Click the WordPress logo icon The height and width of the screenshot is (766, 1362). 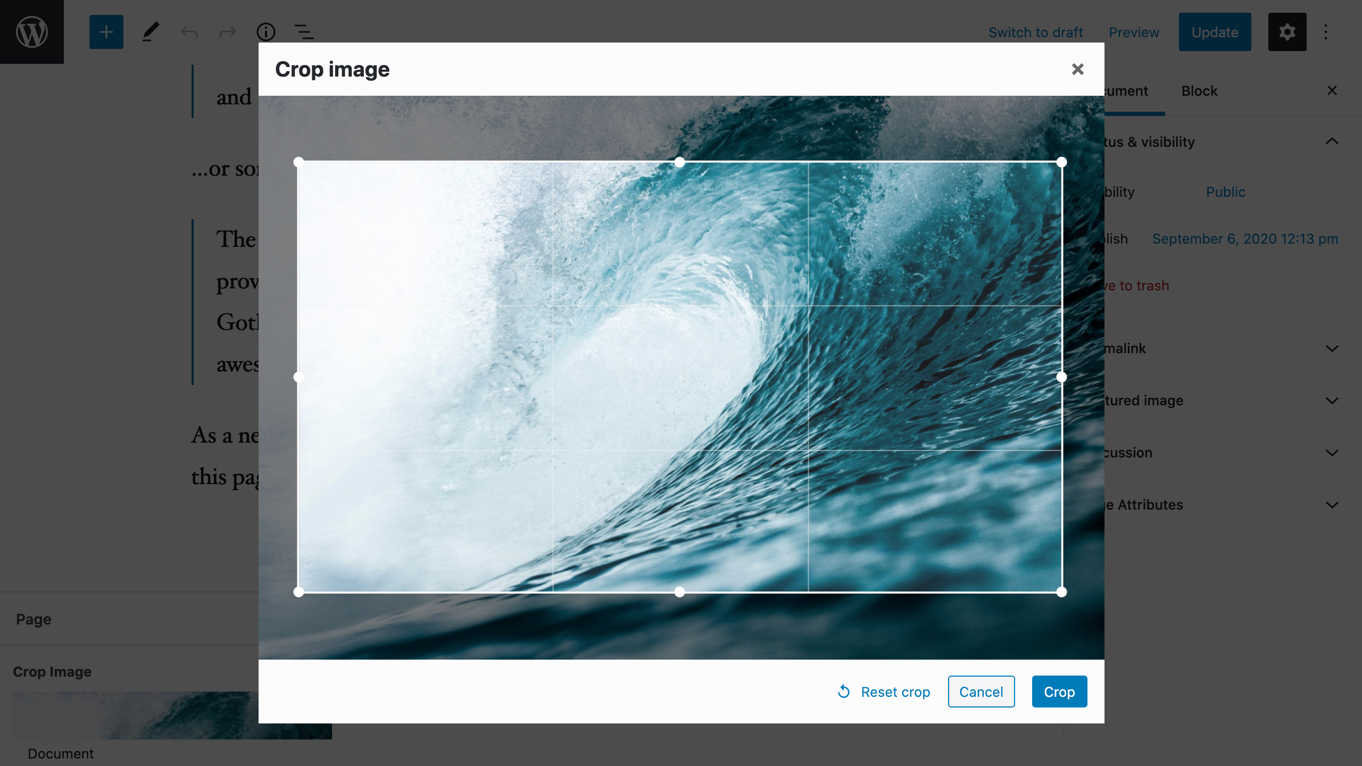(x=32, y=32)
